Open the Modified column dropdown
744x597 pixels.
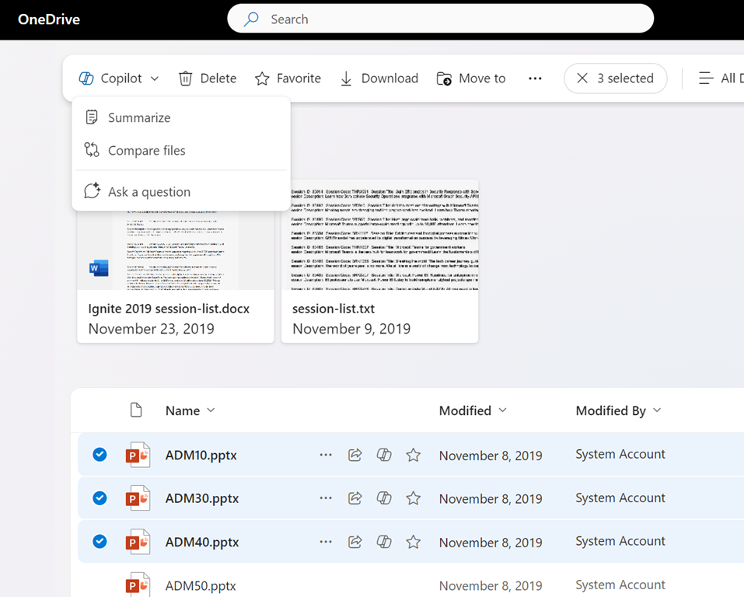(x=502, y=410)
